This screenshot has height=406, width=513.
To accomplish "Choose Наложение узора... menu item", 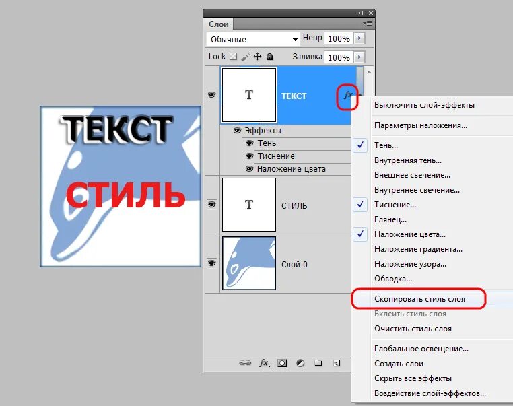I will pos(410,264).
